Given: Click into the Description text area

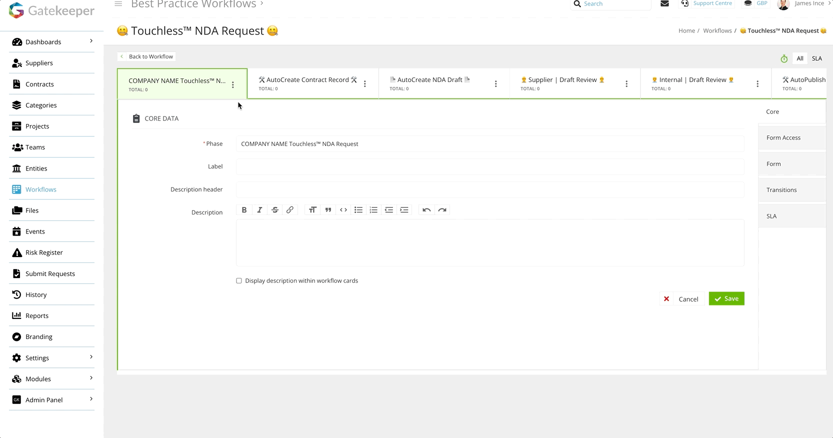Looking at the screenshot, I should tap(490, 242).
